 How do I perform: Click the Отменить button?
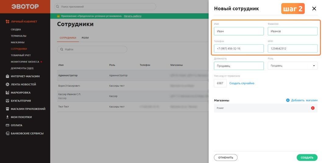coord(225,158)
